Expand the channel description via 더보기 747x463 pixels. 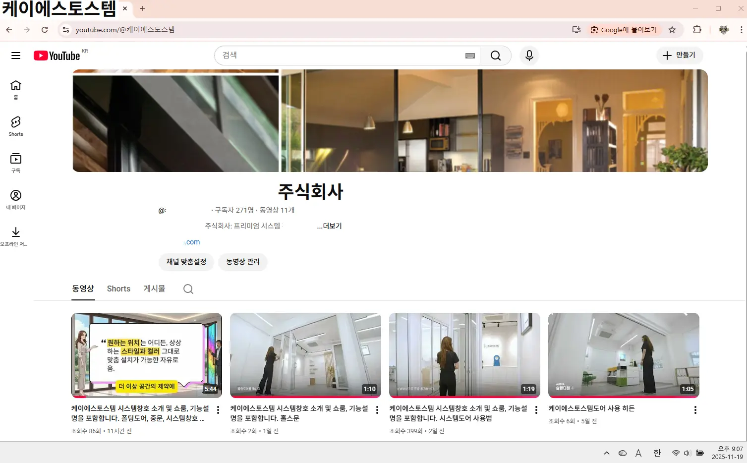click(329, 226)
